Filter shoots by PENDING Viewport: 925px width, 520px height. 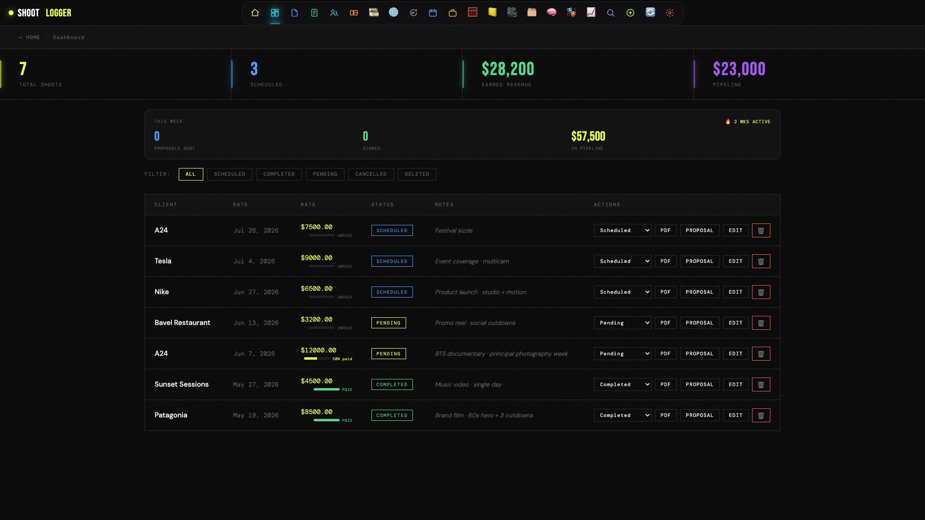325,174
